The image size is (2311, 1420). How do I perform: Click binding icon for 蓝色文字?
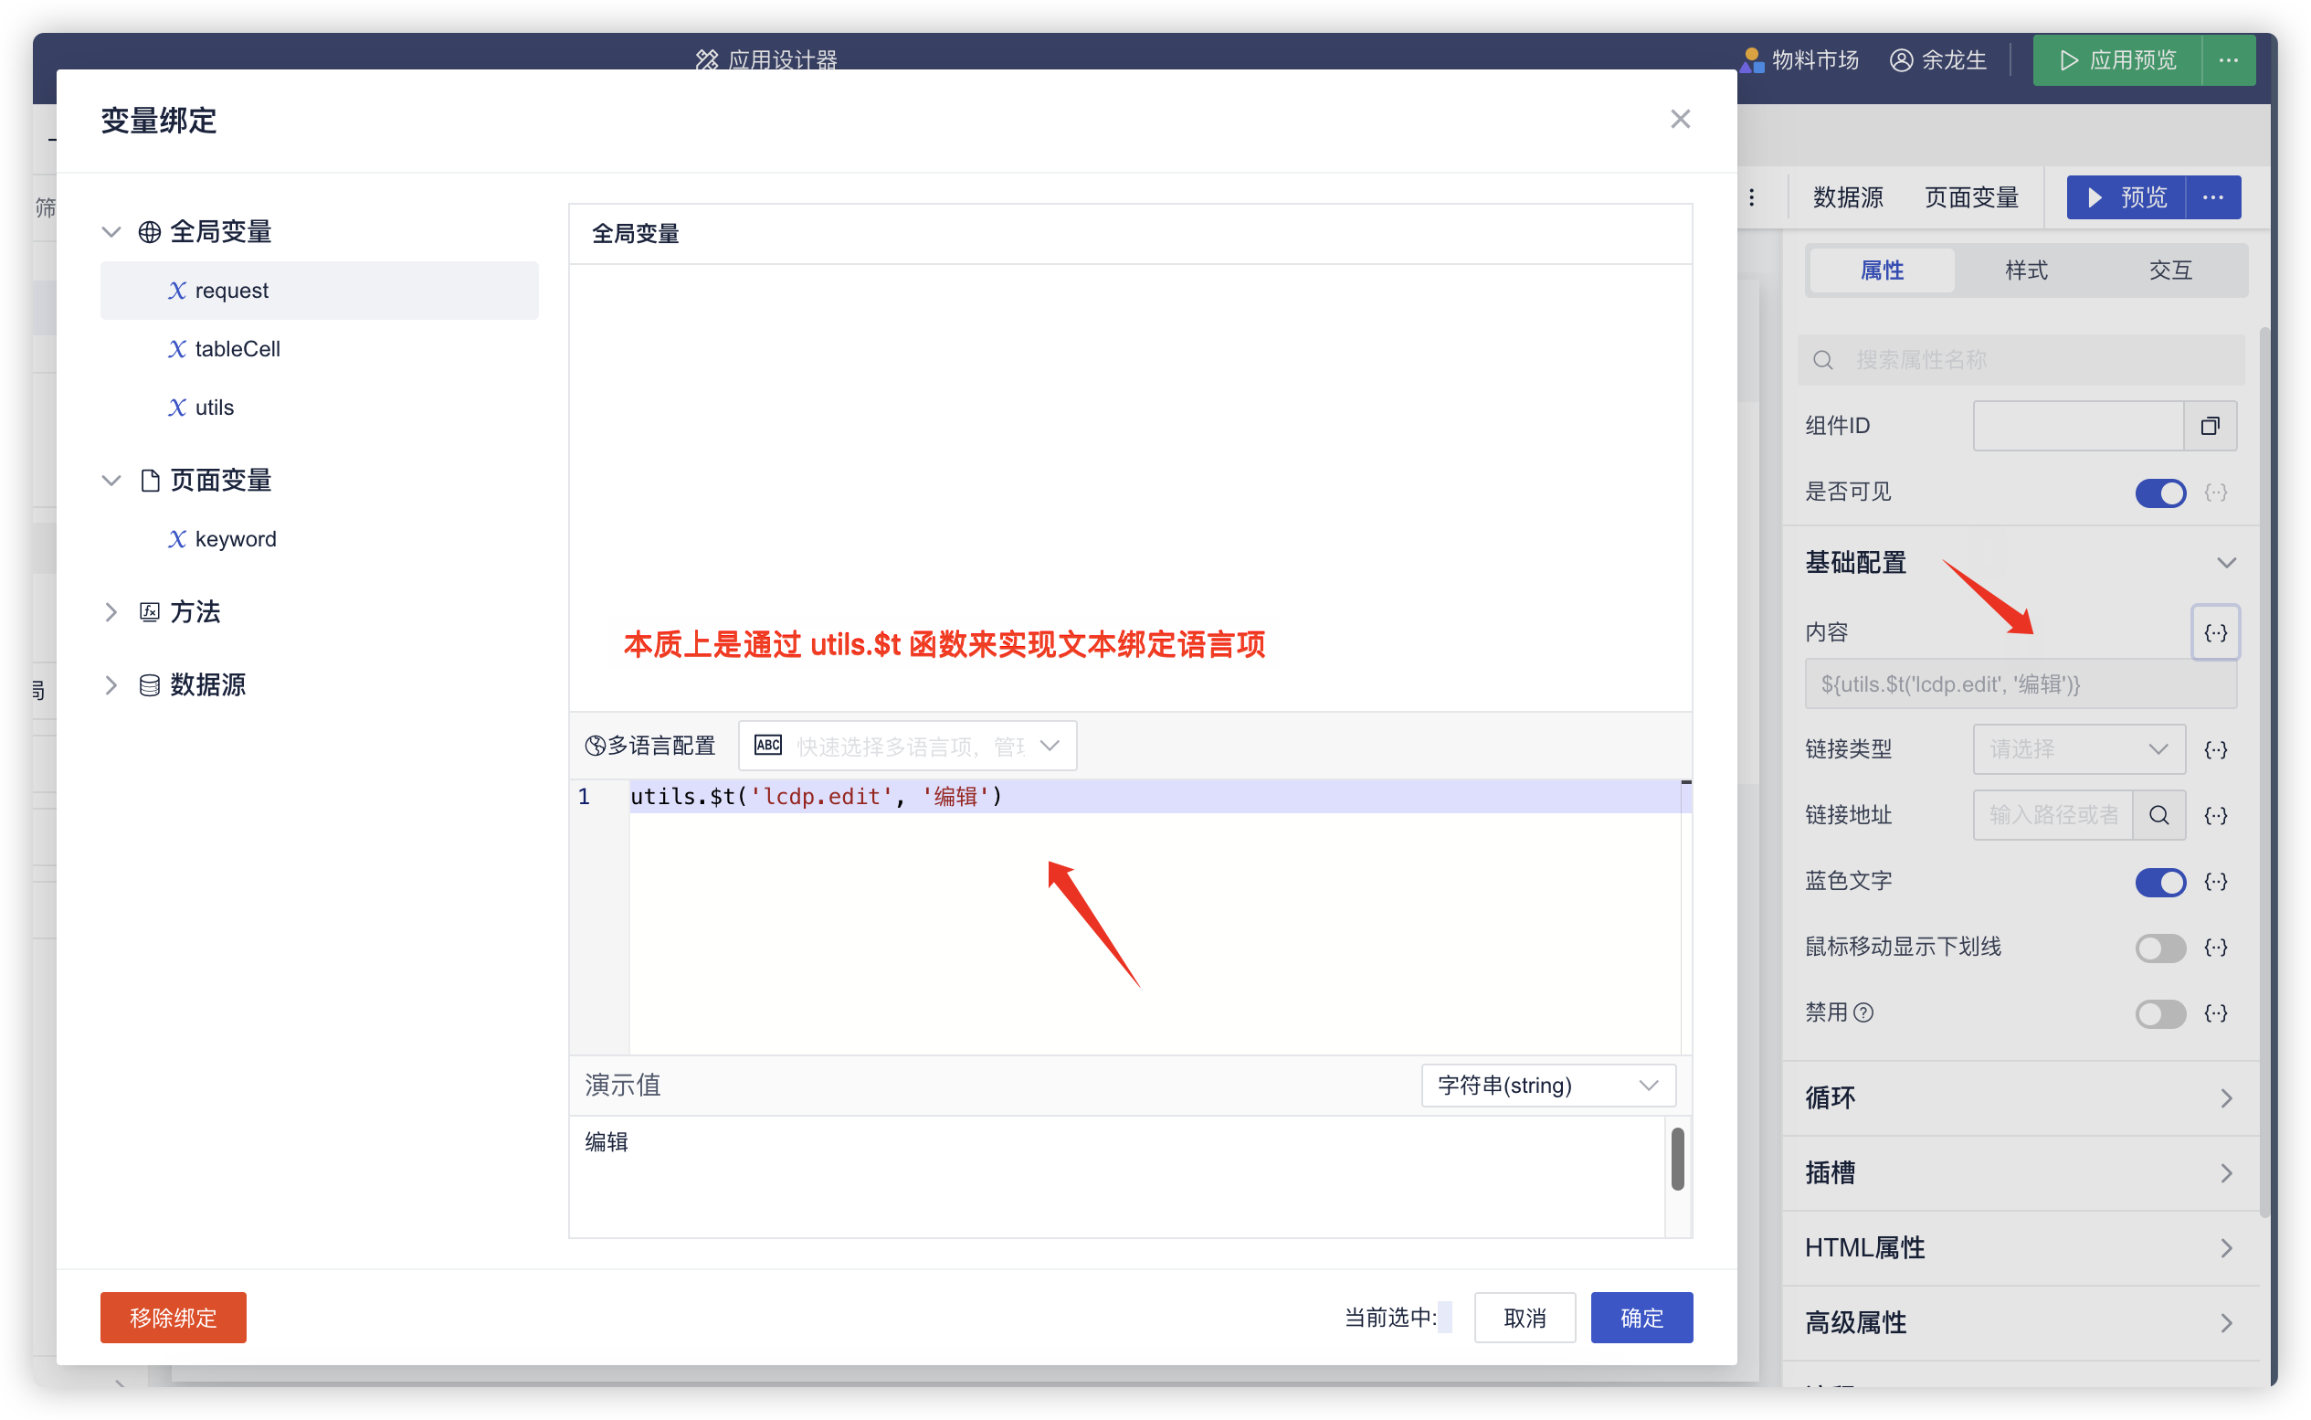pos(2215,881)
